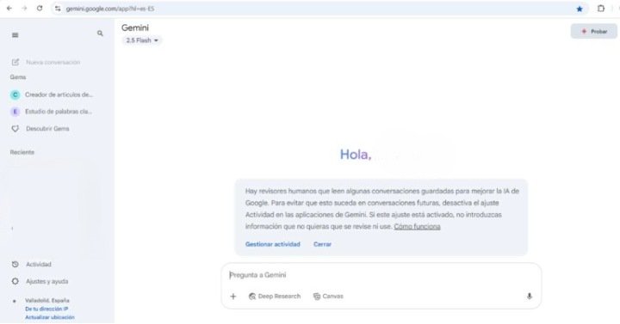This screenshot has width=620, height=324.
Task: Open the Cómo funciona link
Action: click(x=417, y=227)
